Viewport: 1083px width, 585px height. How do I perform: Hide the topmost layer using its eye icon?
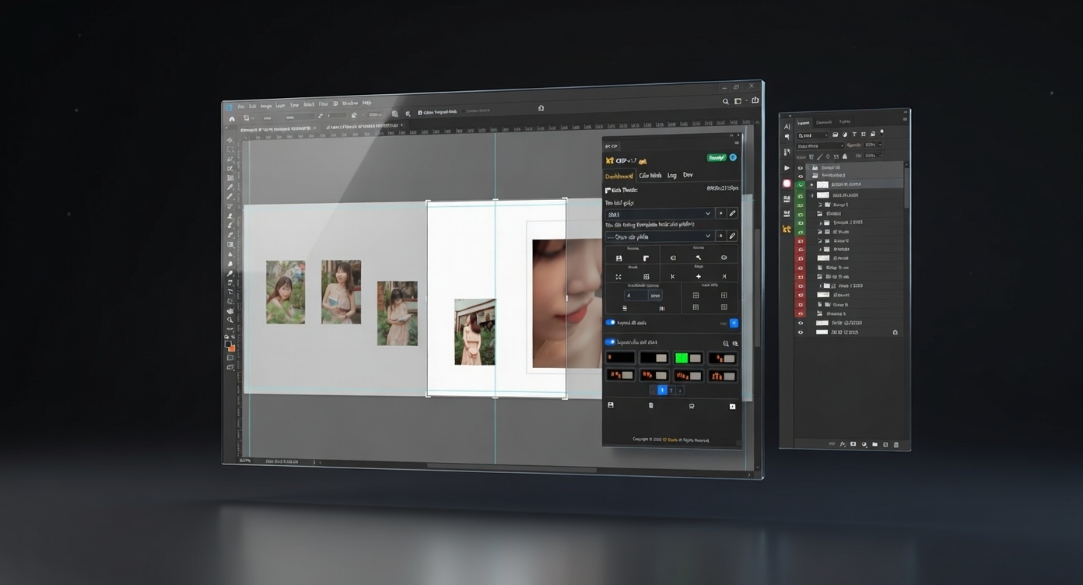coord(800,167)
